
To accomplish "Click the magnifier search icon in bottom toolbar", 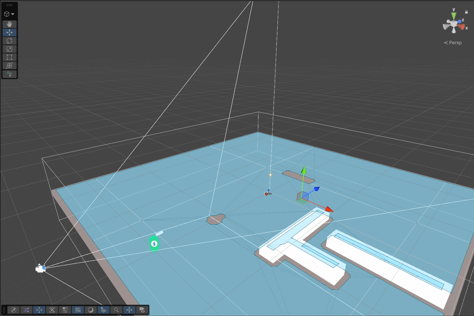I will [x=116, y=310].
